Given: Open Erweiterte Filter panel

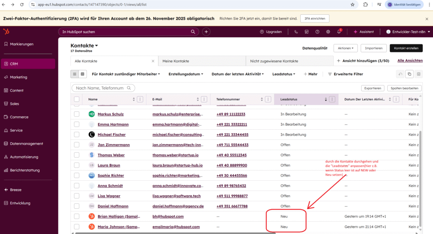Looking at the screenshot, I should pos(345,74).
